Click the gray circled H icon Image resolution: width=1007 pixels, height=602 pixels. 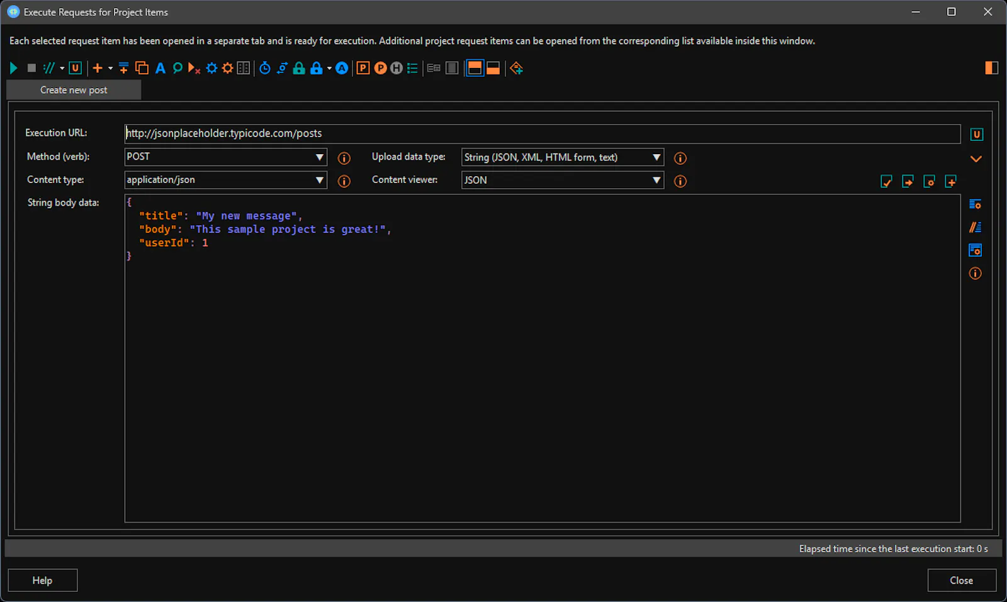click(x=396, y=68)
